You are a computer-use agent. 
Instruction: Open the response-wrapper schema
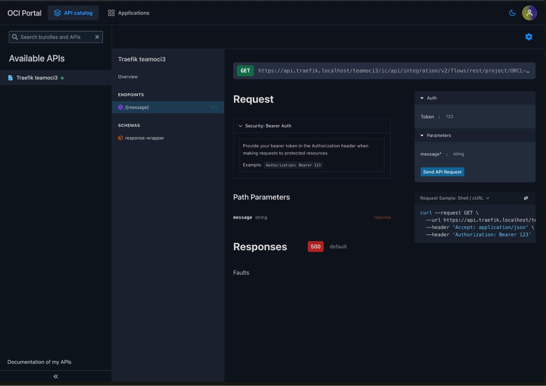[144, 138]
